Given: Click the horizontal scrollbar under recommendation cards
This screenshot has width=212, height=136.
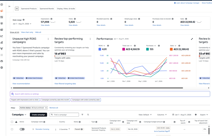Looking at the screenshot, I should [98, 88].
